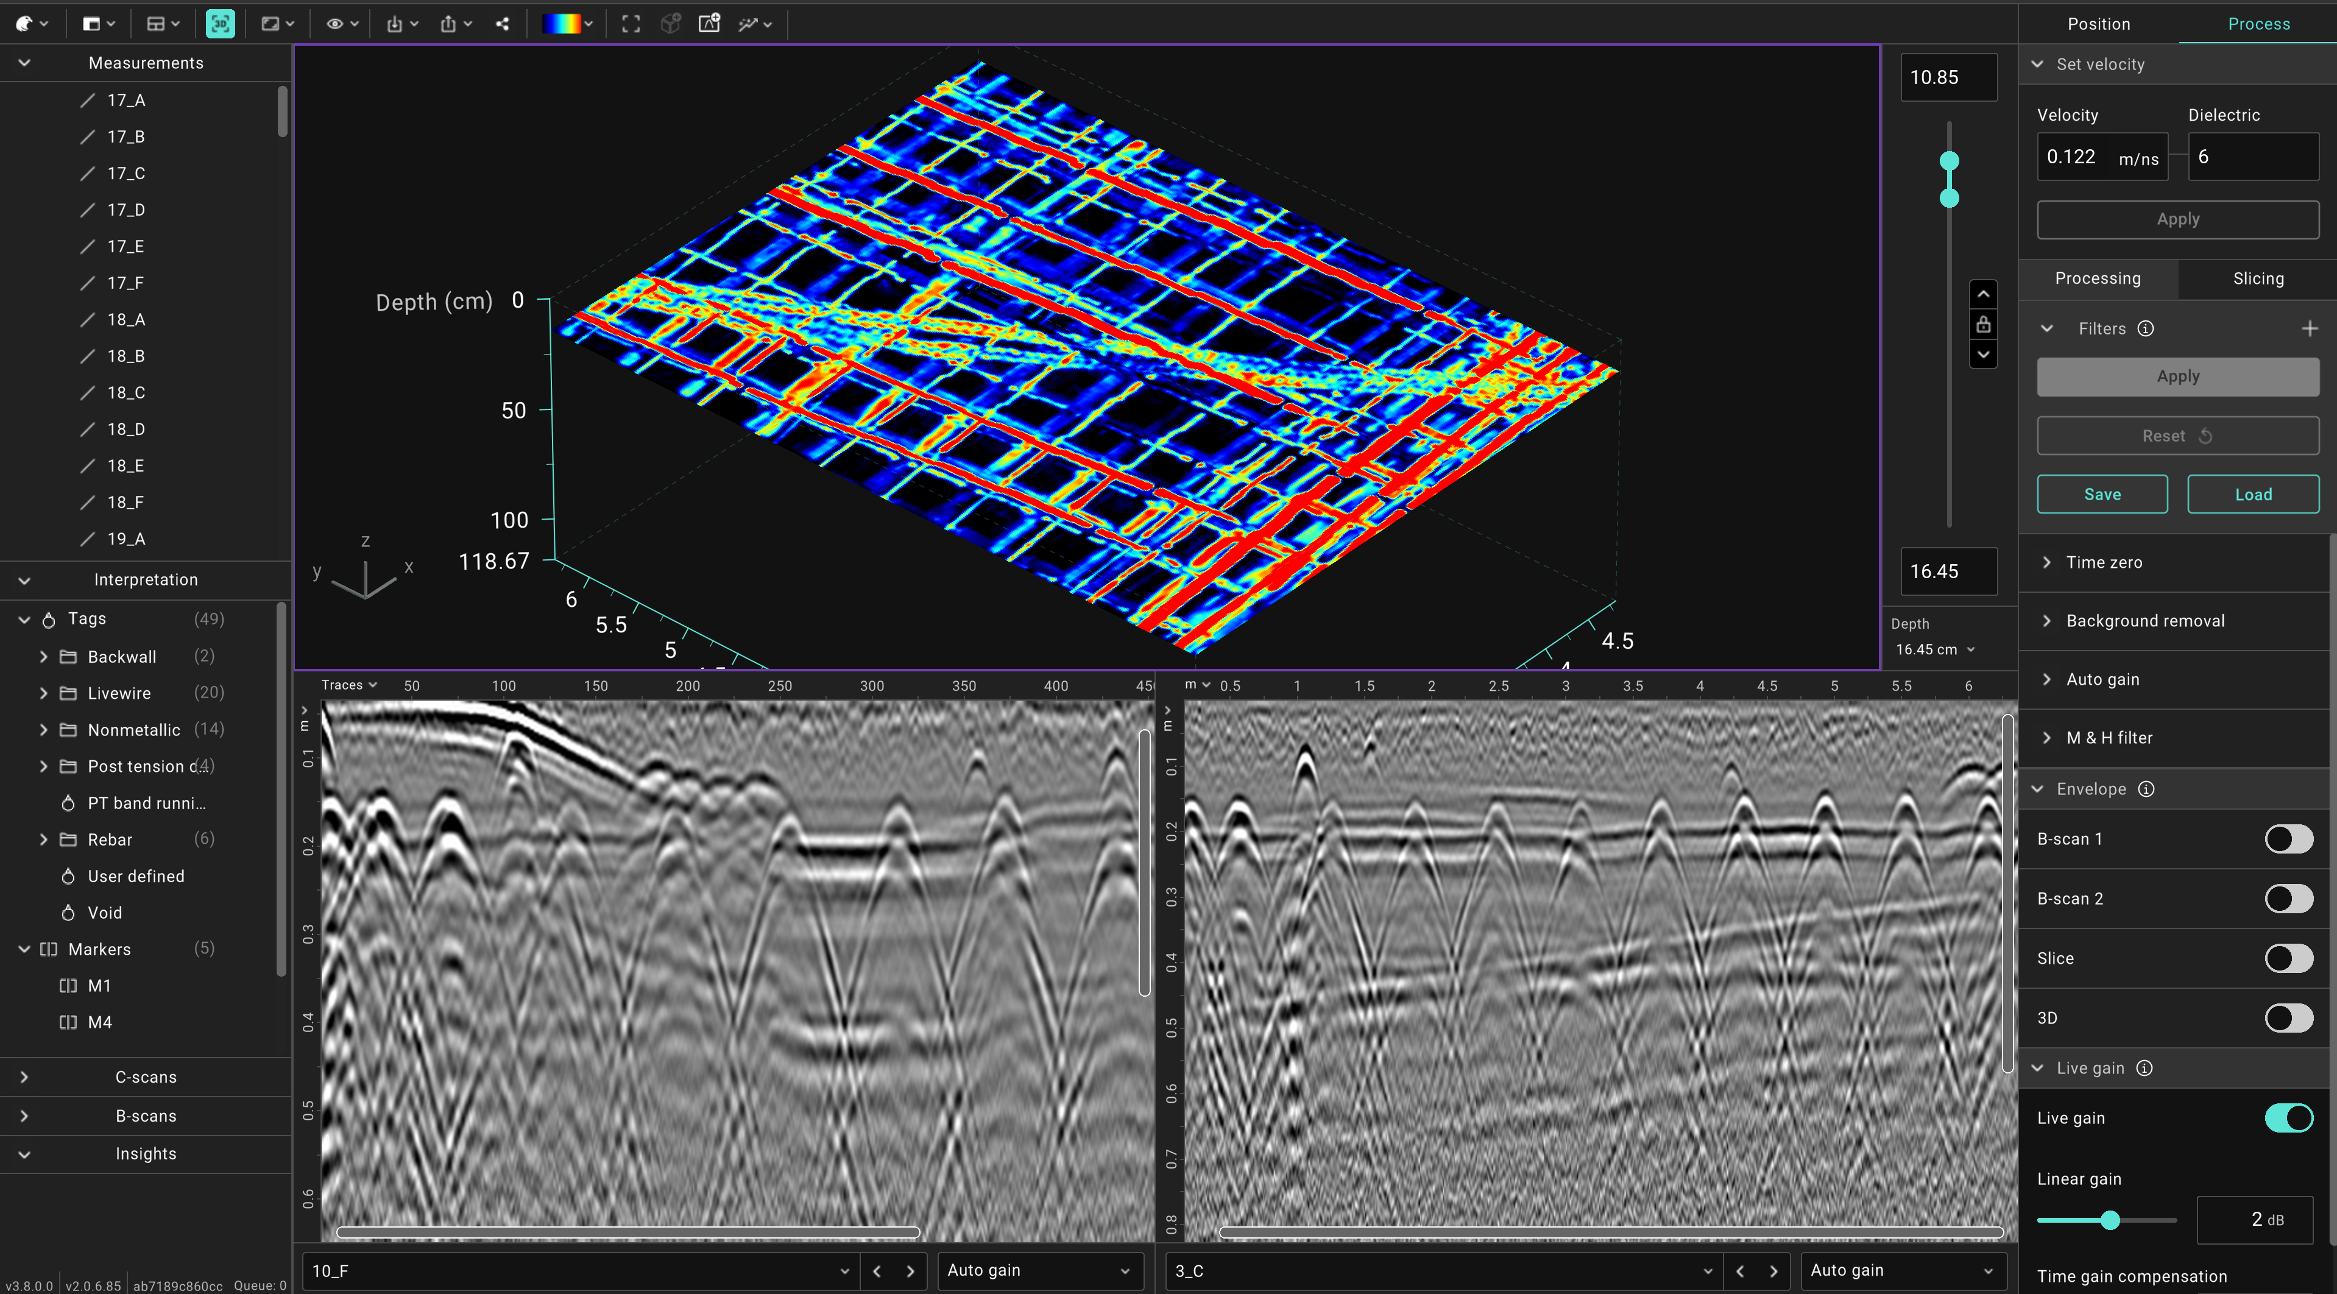The image size is (2337, 1294).
Task: Expand the Rebar tag folder
Action: click(43, 840)
